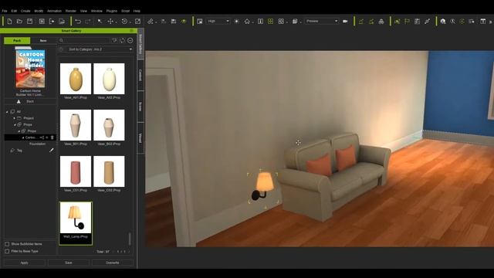
Task: Toggle the green eye visibility icon
Action: pos(184,21)
